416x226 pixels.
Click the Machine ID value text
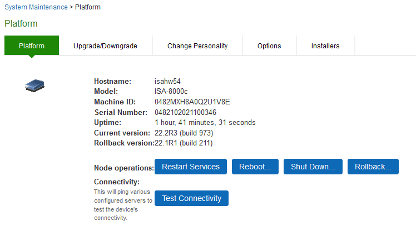point(192,102)
